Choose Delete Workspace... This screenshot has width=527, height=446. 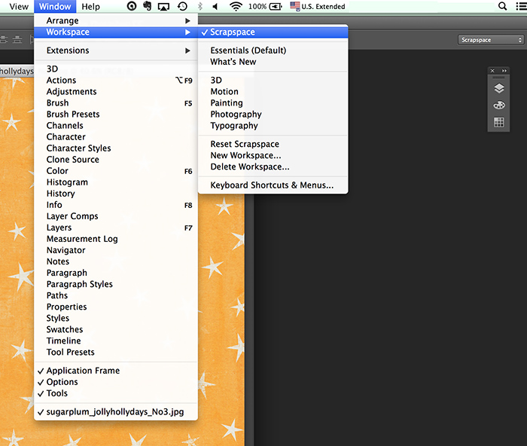tap(273, 166)
